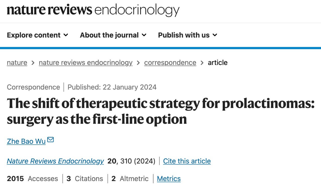Open the About the journal menu label
321x190 pixels.
109,35
